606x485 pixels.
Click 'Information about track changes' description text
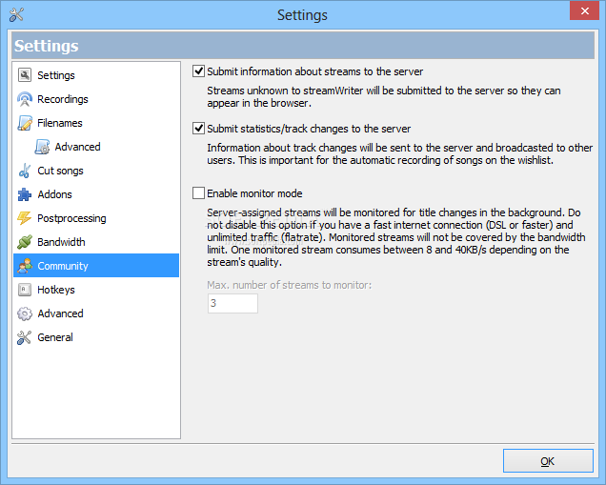(400, 153)
